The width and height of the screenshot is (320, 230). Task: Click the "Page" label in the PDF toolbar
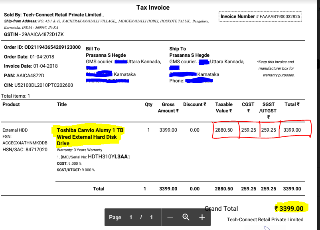pos(115,217)
